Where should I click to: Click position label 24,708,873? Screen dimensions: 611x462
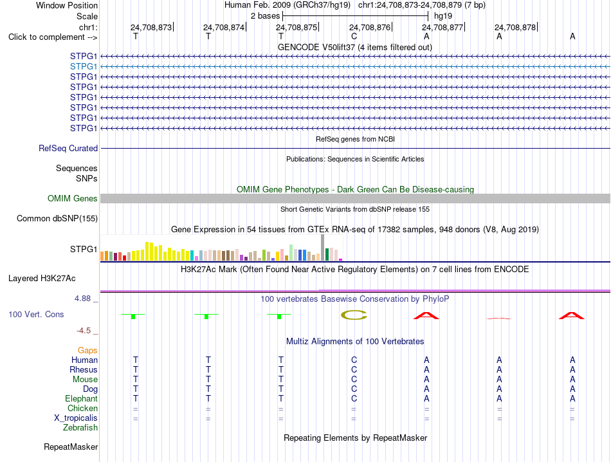click(x=151, y=27)
